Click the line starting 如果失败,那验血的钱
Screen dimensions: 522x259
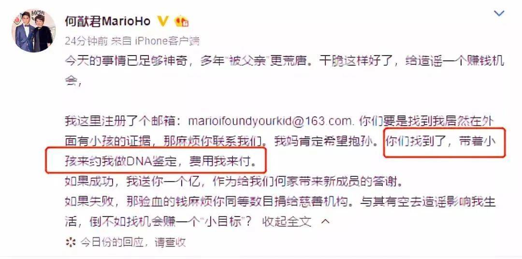[x=281, y=202]
